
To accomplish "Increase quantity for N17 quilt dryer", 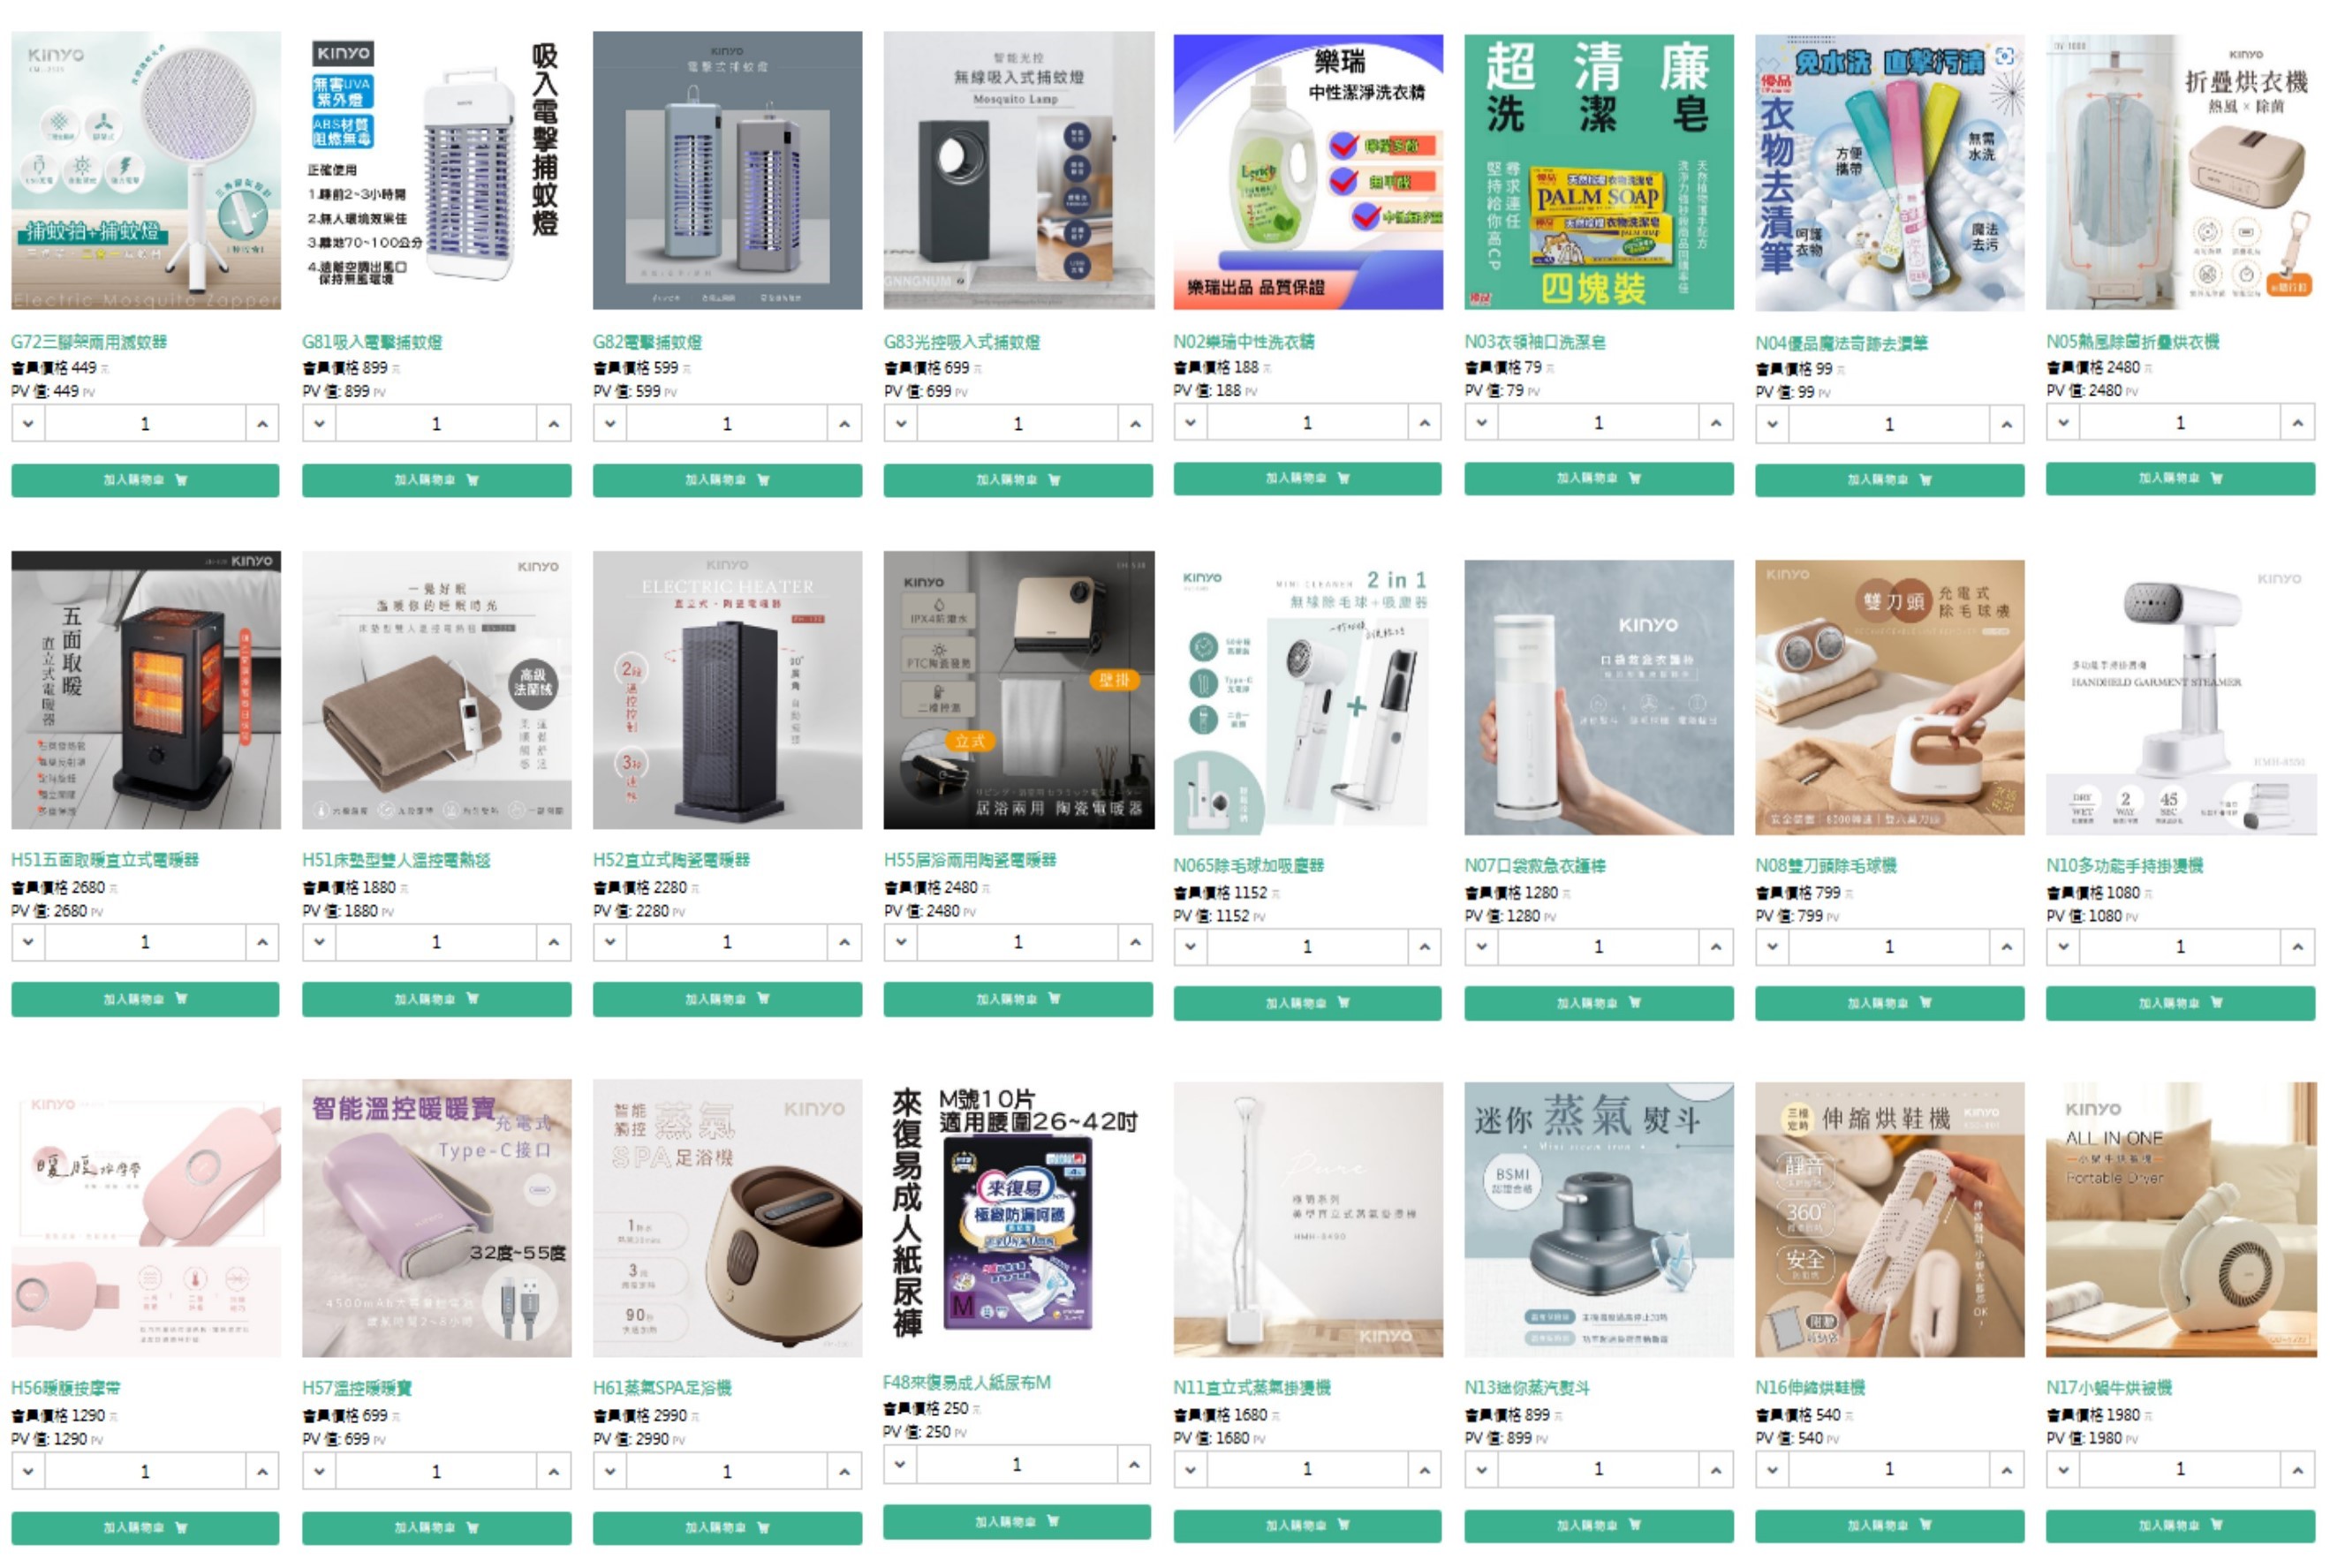I will [x=2298, y=1470].
